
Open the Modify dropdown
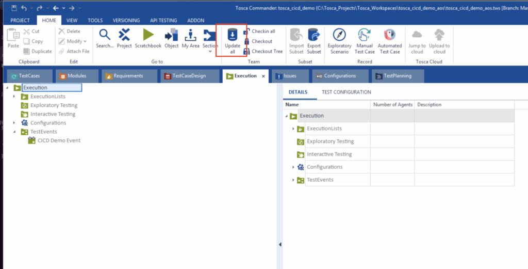click(72, 41)
